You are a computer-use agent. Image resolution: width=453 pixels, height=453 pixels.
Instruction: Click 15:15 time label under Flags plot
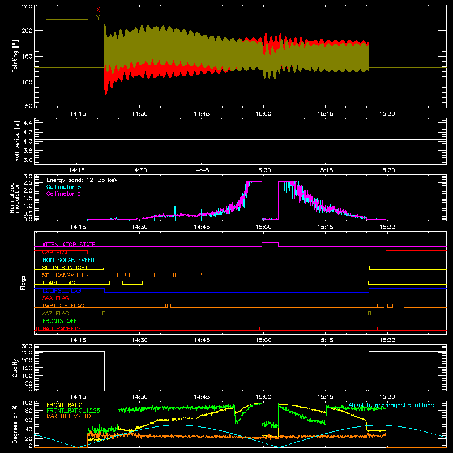point(325,340)
